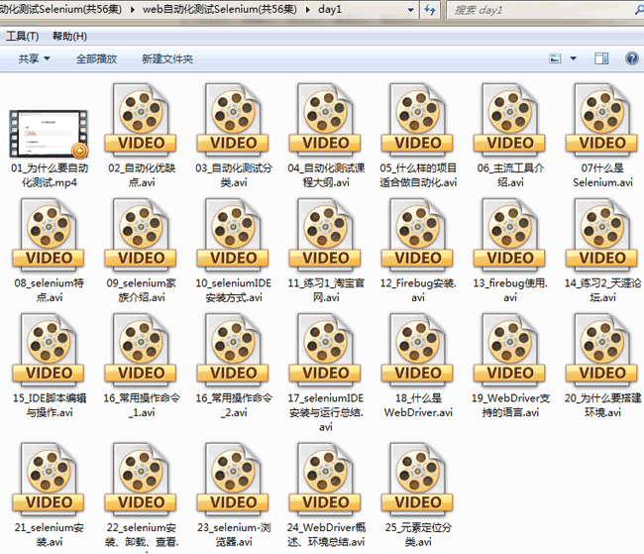Select the 16_常用操作命令_2.avi video icon
The width and height of the screenshot is (644, 554).
(x=233, y=351)
